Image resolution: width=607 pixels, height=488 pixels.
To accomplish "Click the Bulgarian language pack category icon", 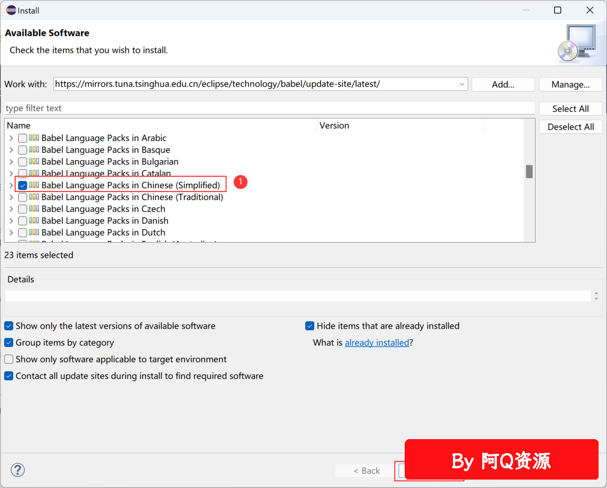I will click(x=34, y=161).
